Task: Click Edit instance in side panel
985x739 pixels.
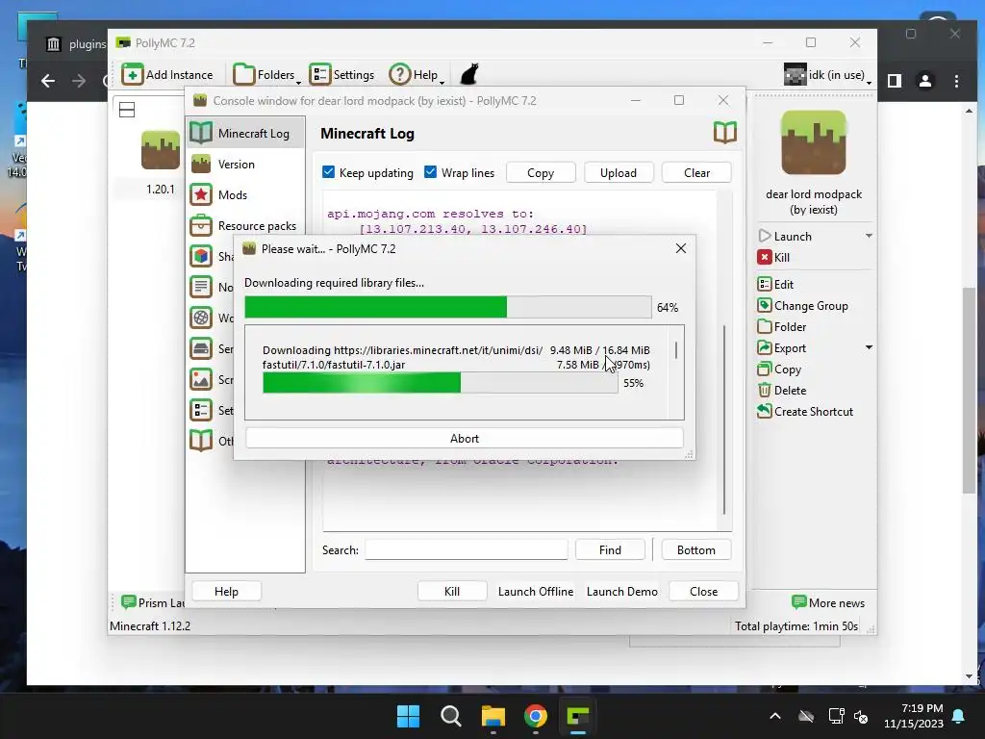Action: coord(776,284)
